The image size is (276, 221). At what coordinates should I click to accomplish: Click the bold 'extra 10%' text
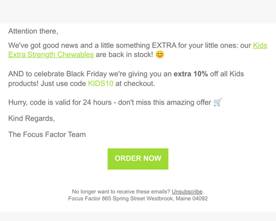pos(191,74)
